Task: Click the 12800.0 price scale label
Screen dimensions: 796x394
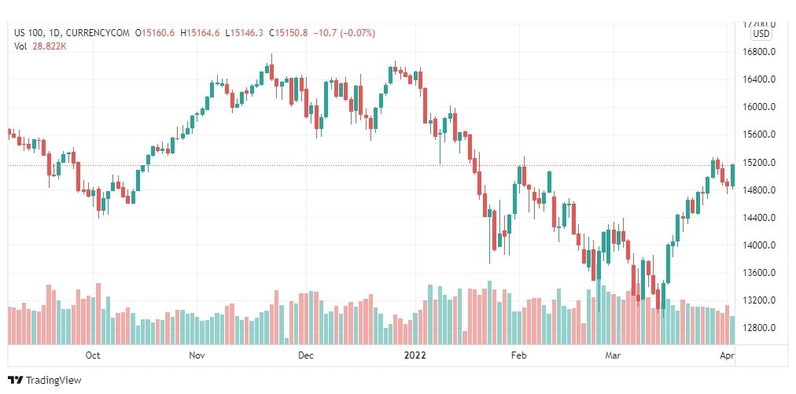Action: pos(759,328)
